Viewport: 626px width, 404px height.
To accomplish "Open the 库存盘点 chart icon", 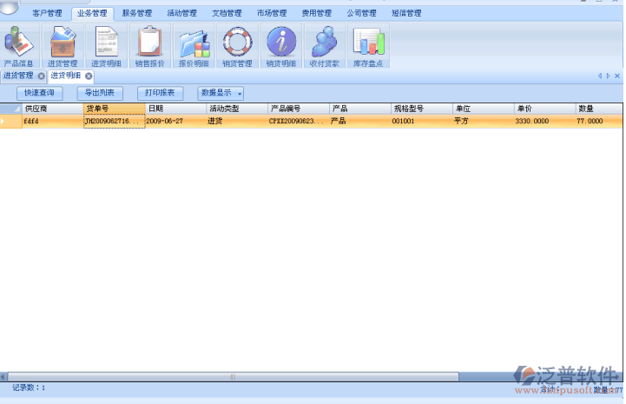I will (368, 43).
